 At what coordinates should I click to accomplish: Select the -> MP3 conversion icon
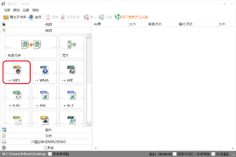click(x=17, y=72)
